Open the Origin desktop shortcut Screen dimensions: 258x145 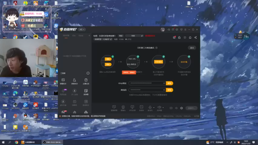click(x=15, y=117)
